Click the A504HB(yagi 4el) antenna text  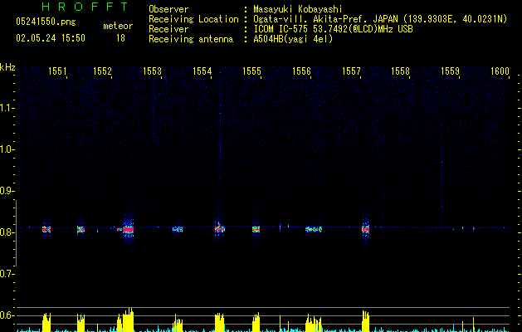293,39
